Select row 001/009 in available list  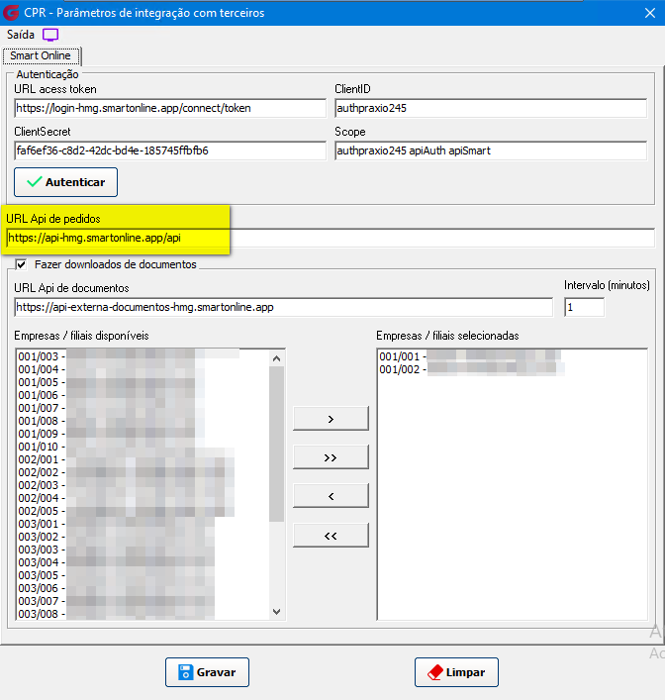coord(142,434)
